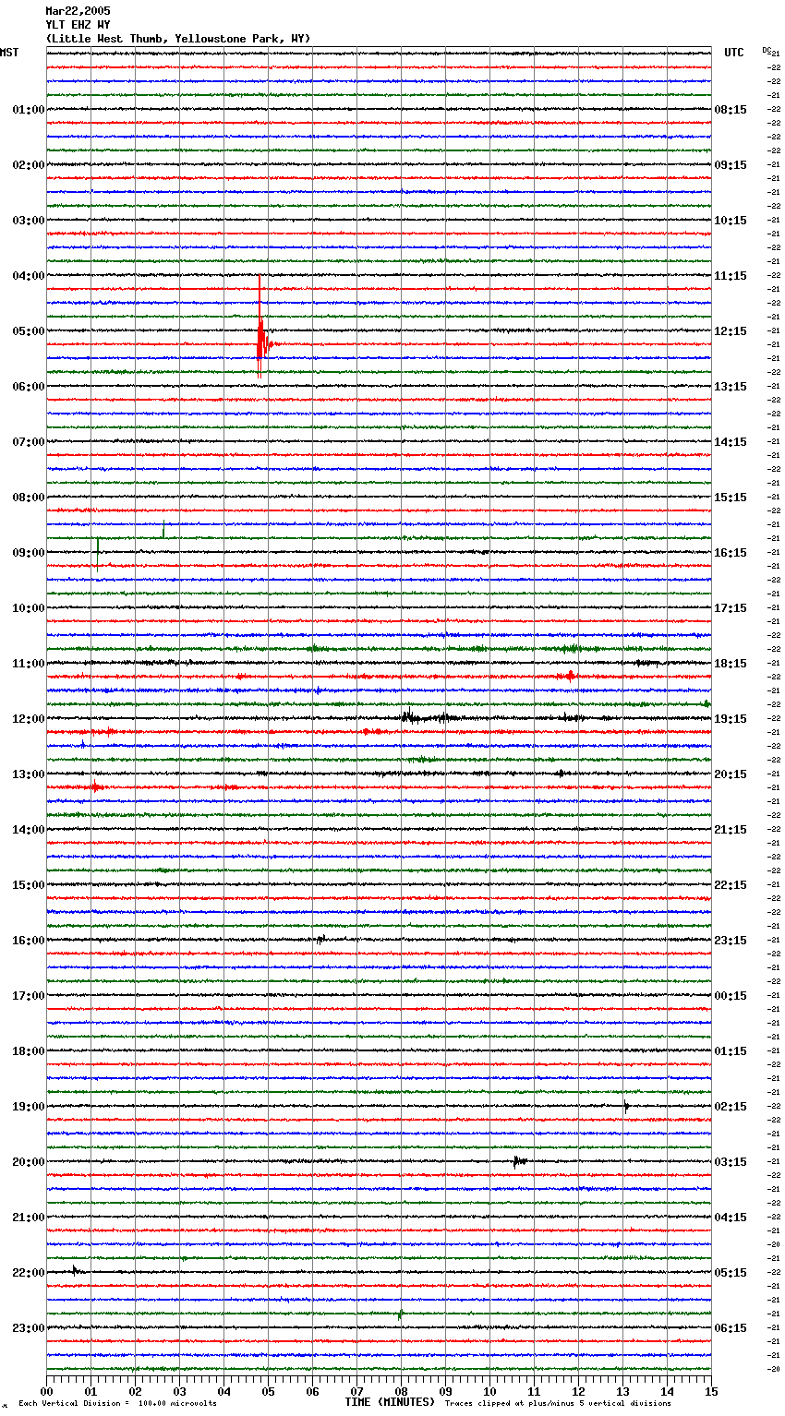The image size is (785, 1416).
Task: Select the 01:00 MST hour label
Action: 29,110
